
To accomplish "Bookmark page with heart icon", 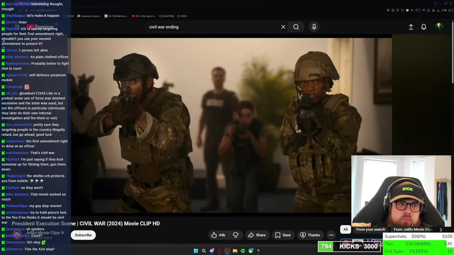I will point(417,10).
